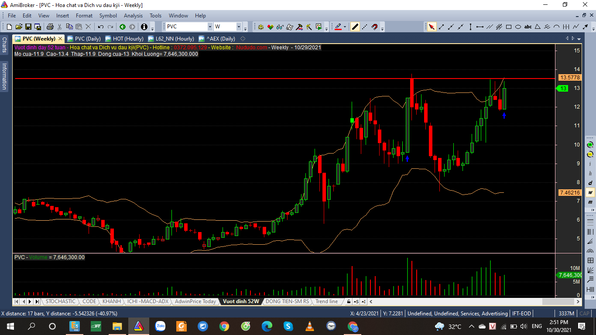Toggle the snap-to-price magnet
596x335 pixels.
click(374, 27)
